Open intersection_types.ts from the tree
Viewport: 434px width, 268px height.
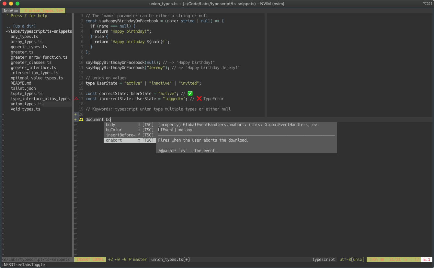(x=35, y=73)
